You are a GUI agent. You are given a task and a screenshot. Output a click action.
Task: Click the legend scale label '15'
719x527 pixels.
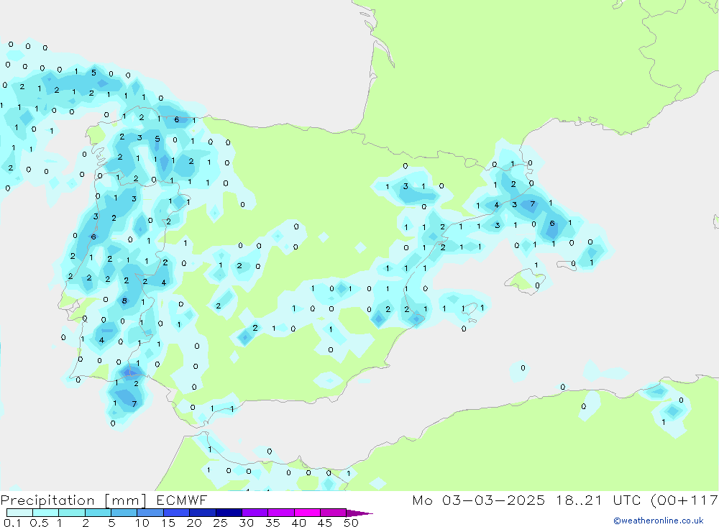tap(168, 523)
